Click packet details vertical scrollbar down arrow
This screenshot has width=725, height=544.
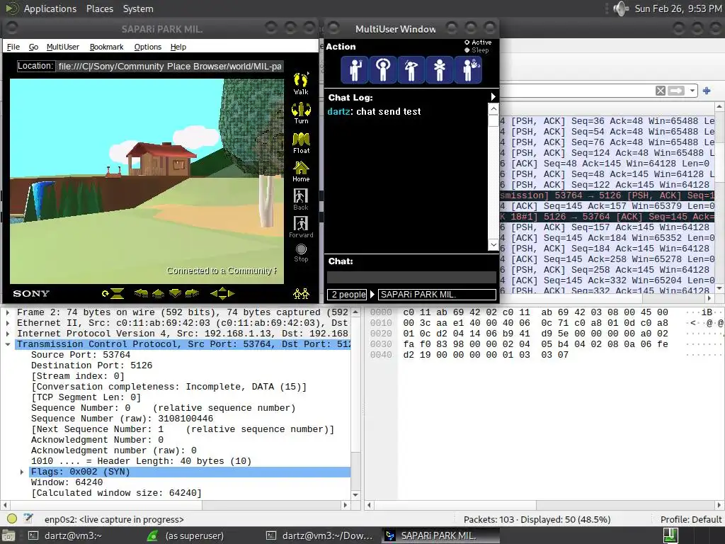point(355,494)
